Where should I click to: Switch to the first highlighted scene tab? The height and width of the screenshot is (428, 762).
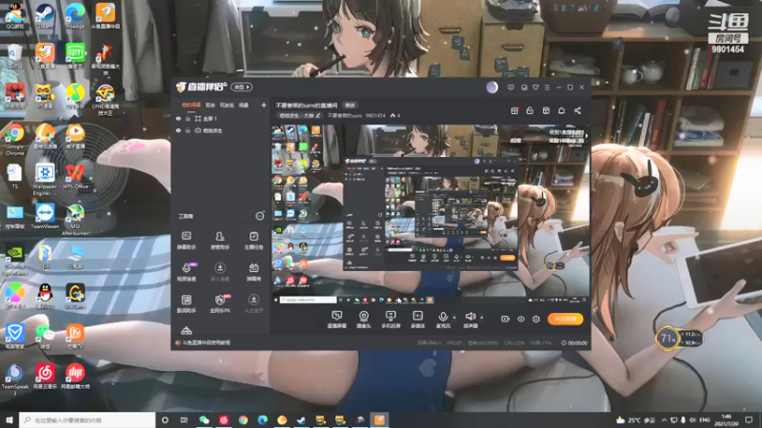tap(191, 105)
